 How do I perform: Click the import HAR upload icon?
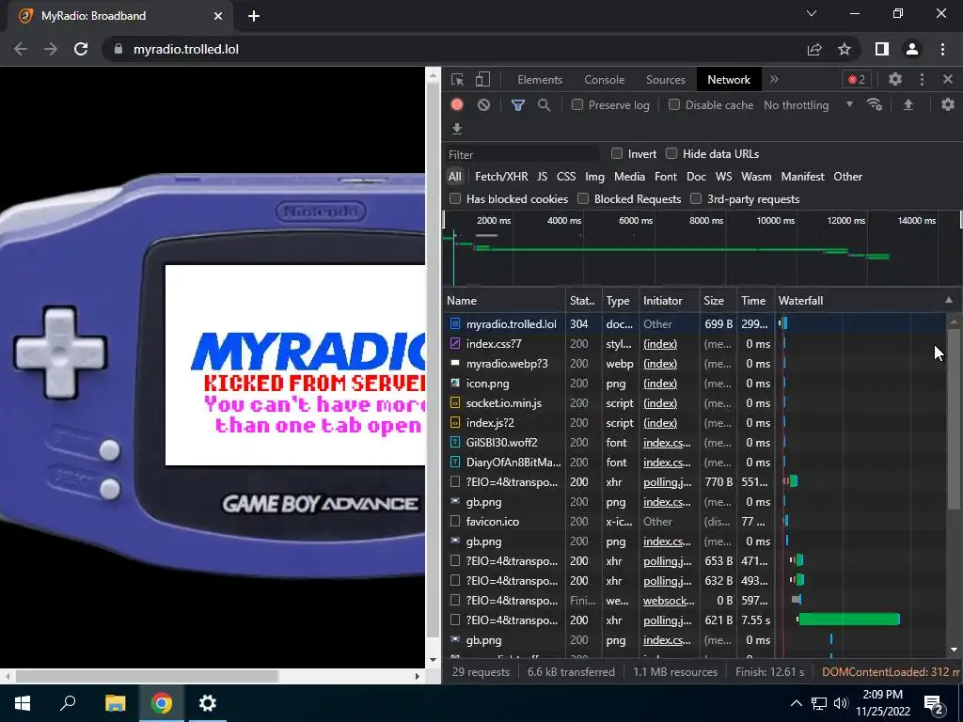pos(908,105)
